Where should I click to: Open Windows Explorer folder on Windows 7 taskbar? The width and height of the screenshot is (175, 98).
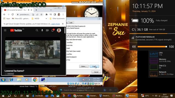pos(19,80)
